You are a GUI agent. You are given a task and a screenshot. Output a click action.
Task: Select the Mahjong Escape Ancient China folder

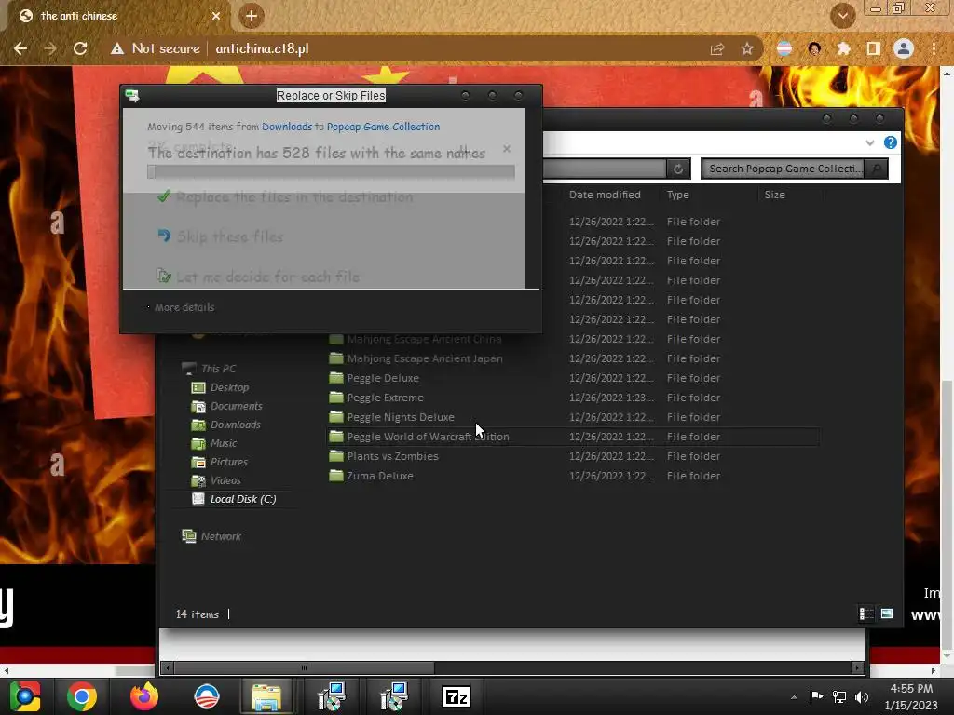click(424, 339)
